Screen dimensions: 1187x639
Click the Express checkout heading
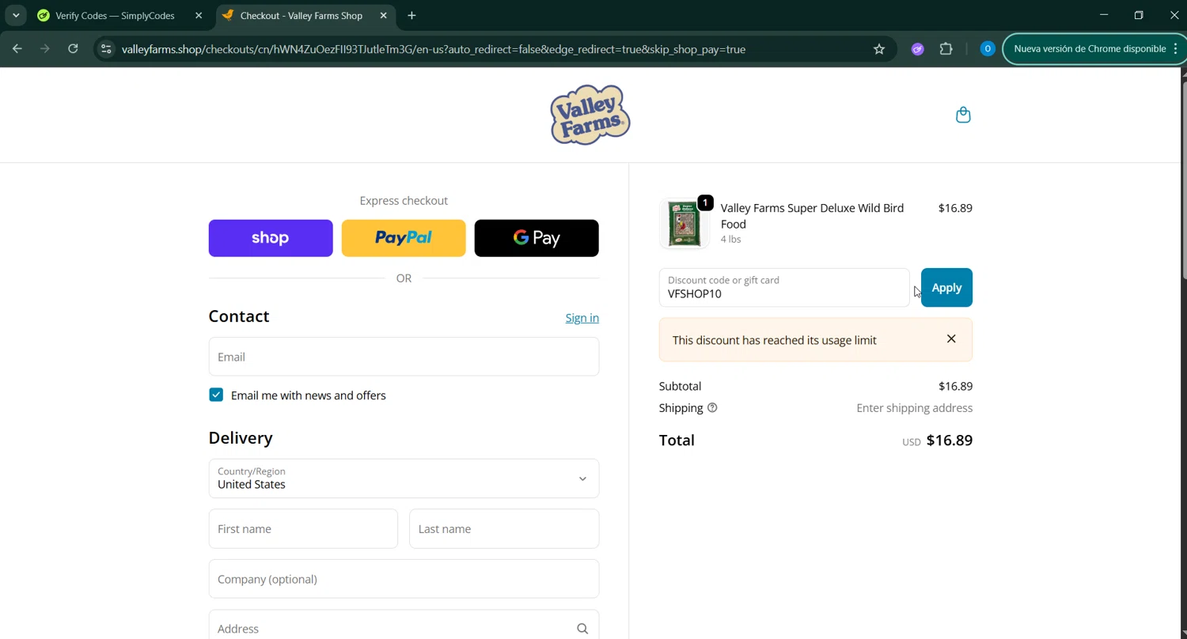[404, 201]
